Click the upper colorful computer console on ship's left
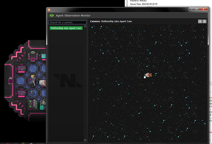The image size is (212, 144). point(21,69)
